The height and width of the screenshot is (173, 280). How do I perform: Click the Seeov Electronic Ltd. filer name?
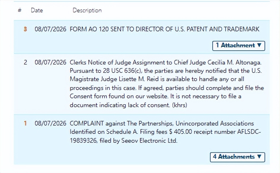[149, 140]
